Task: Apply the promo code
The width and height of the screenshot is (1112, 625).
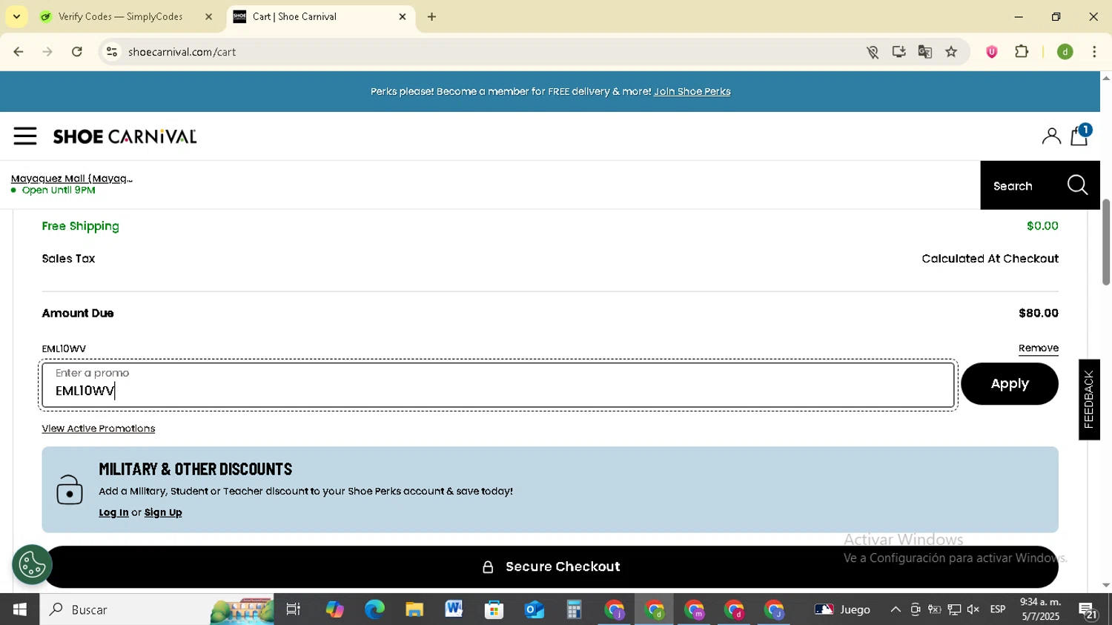Action: [x=1010, y=384]
